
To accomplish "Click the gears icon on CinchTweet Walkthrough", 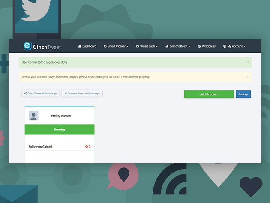I will click(25, 93).
